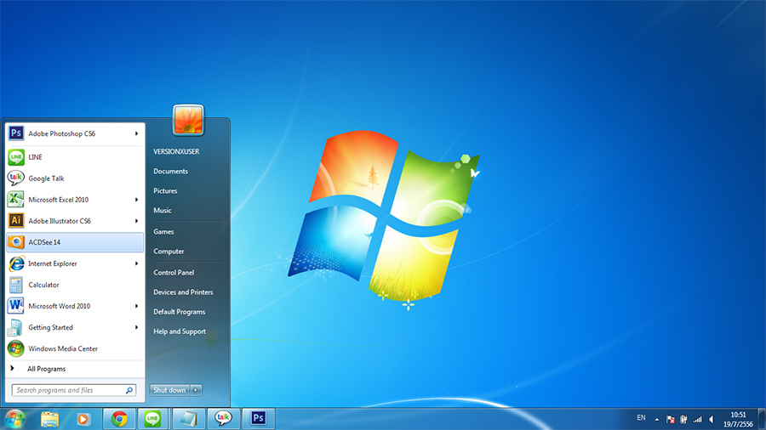
Task: Open Games from Start menu
Action: pos(163,232)
